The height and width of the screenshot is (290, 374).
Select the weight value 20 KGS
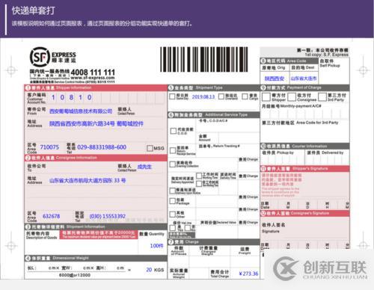(155, 270)
